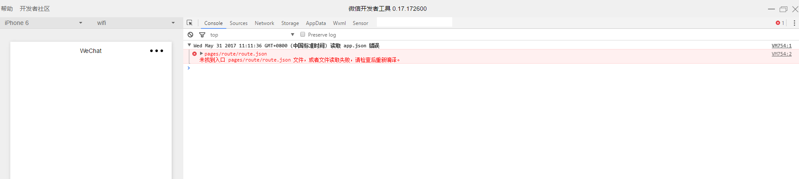Expand the pages/route/route.json error entry

(201, 53)
